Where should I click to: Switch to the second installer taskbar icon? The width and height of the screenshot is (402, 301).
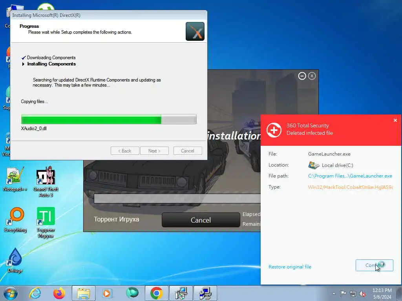pos(205,293)
